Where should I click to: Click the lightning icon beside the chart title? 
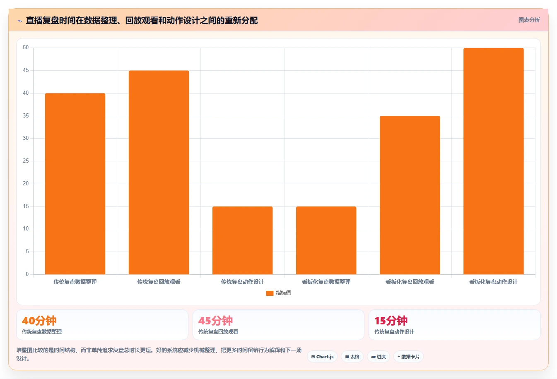pos(19,21)
